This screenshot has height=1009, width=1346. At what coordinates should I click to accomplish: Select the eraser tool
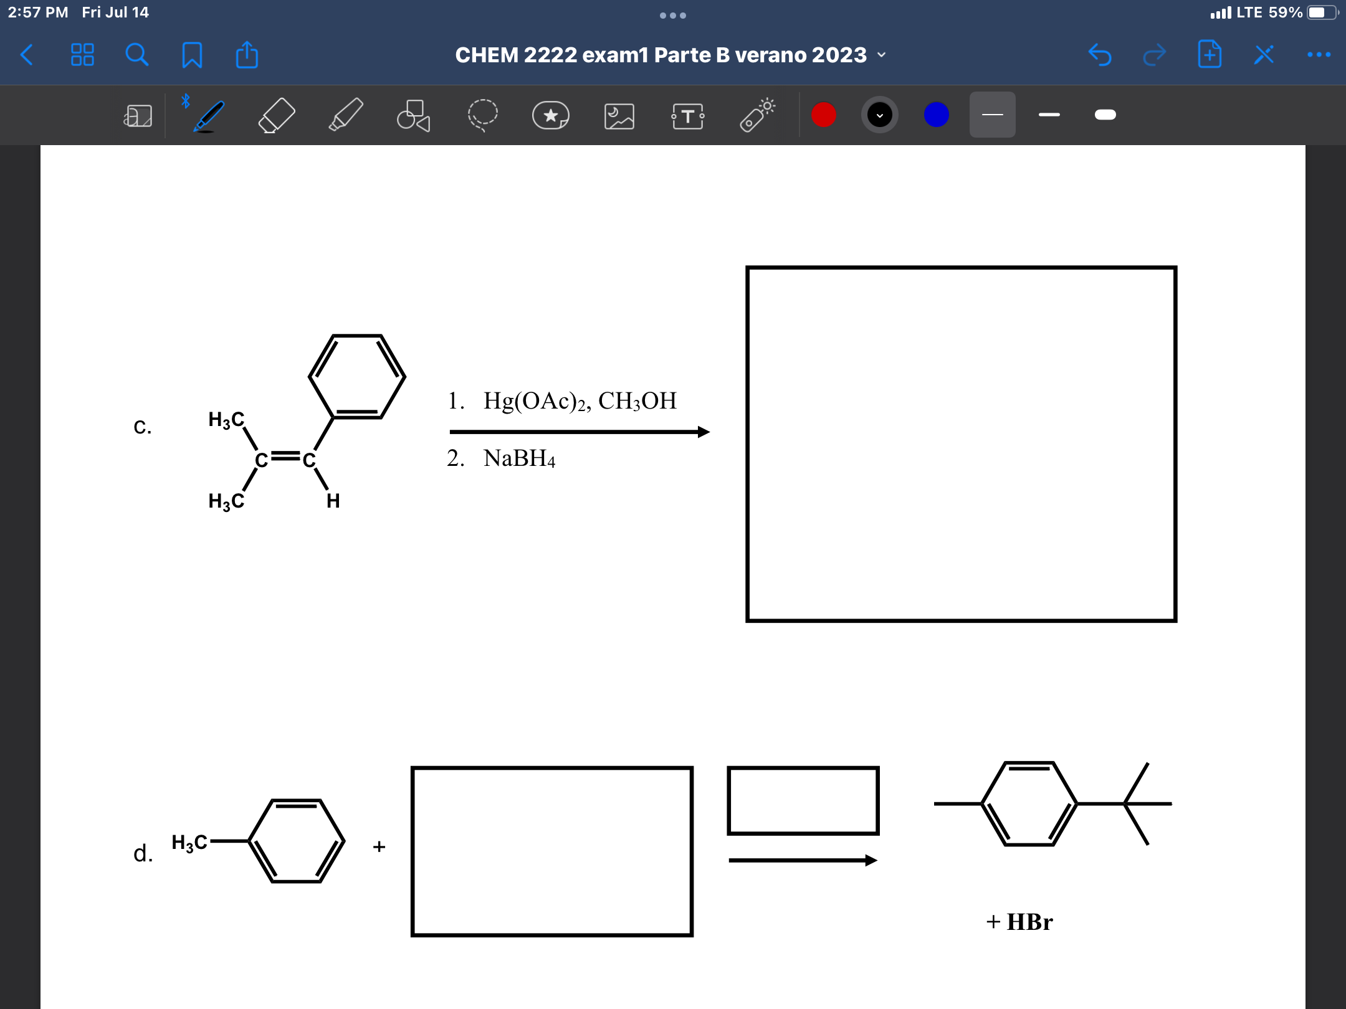point(277,115)
